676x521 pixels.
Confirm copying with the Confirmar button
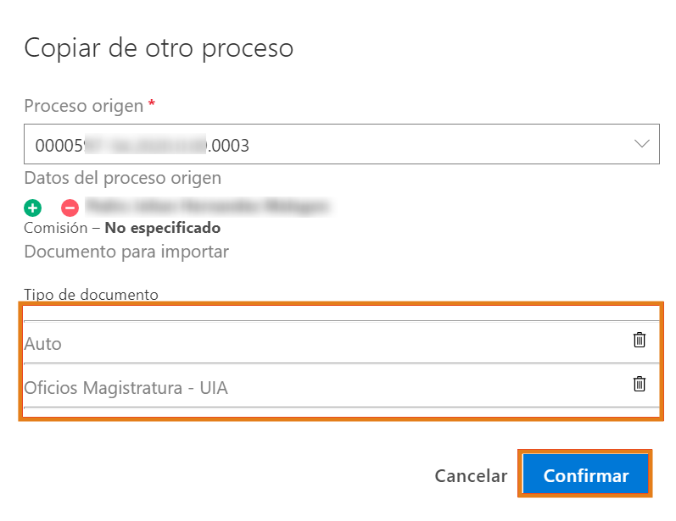[586, 475]
